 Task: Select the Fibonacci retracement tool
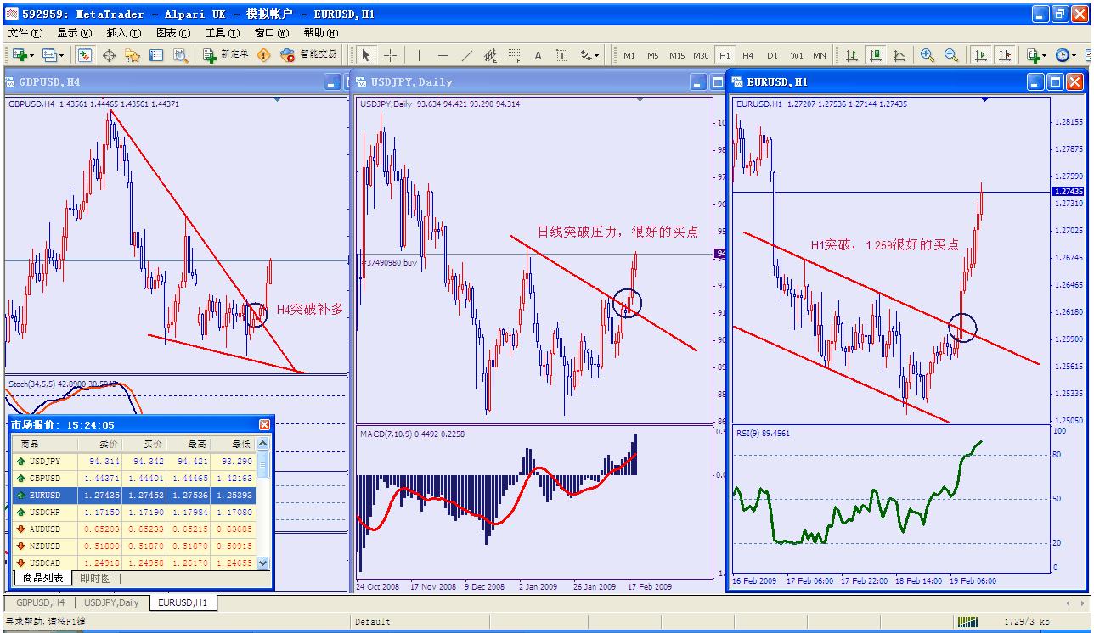click(x=514, y=55)
